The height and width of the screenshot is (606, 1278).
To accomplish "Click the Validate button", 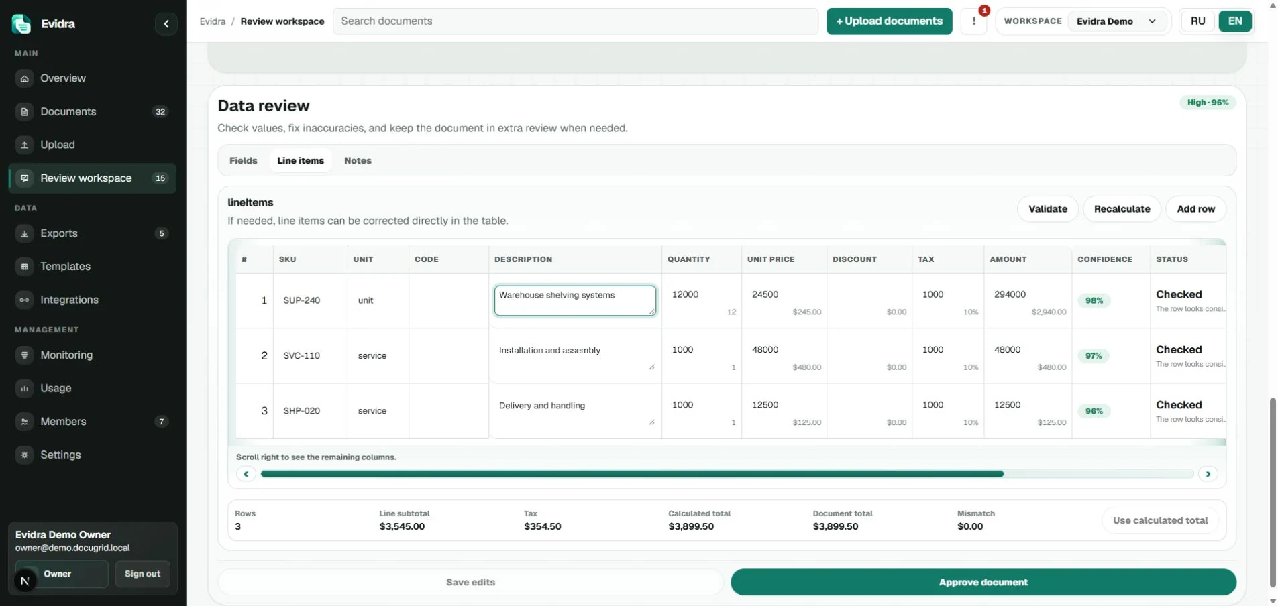I will (x=1048, y=209).
